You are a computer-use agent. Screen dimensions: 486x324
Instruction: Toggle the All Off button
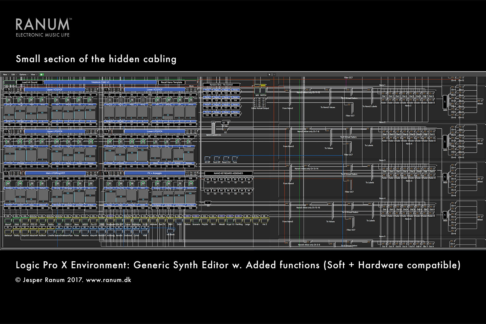(x=208, y=159)
